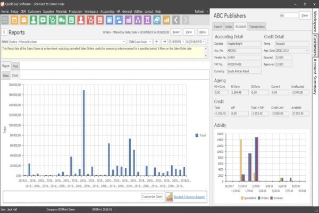Click the Total legend swatch
Image resolution: width=319 pixels, height=213 pixels.
pos(197,135)
